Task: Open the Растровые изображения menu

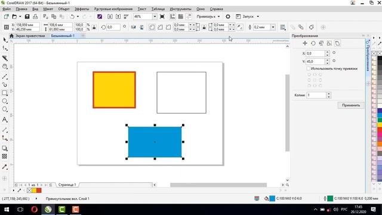Action: (113, 9)
